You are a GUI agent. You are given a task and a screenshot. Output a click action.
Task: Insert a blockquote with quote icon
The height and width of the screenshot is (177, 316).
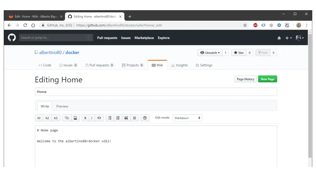click(x=126, y=118)
